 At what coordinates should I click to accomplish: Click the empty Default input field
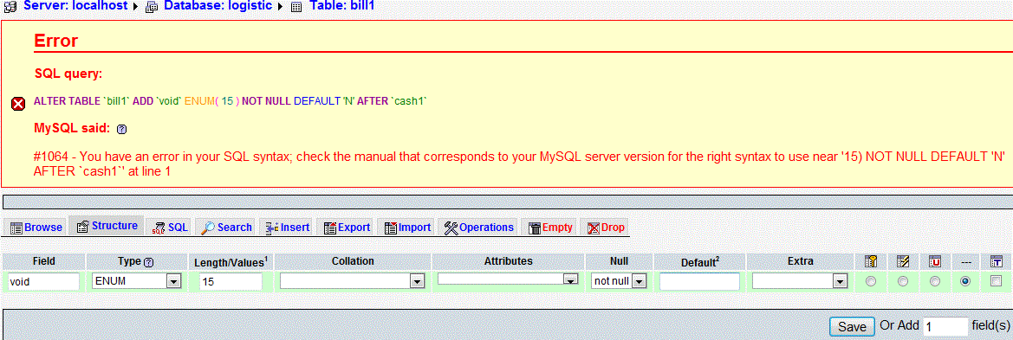pyautogui.click(x=699, y=281)
